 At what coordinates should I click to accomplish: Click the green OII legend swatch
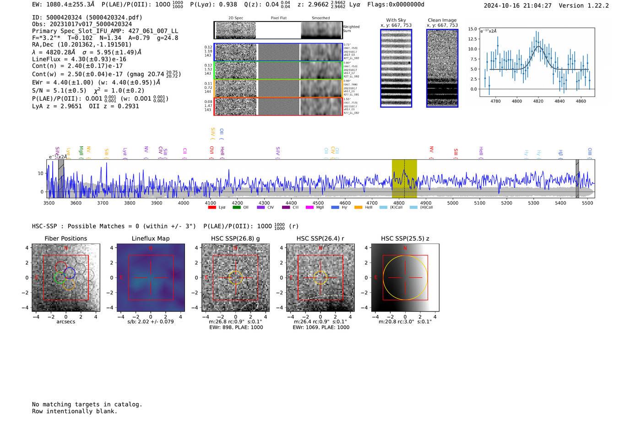point(237,207)
